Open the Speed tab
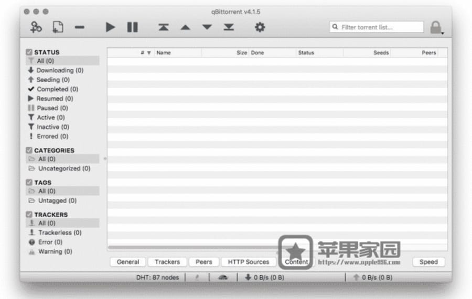The height and width of the screenshot is (299, 472). (428, 262)
